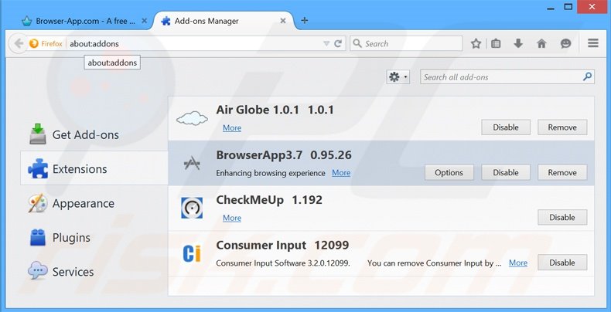Remove the BrowserApp3.7 extension
This screenshot has width=611, height=312.
[562, 172]
